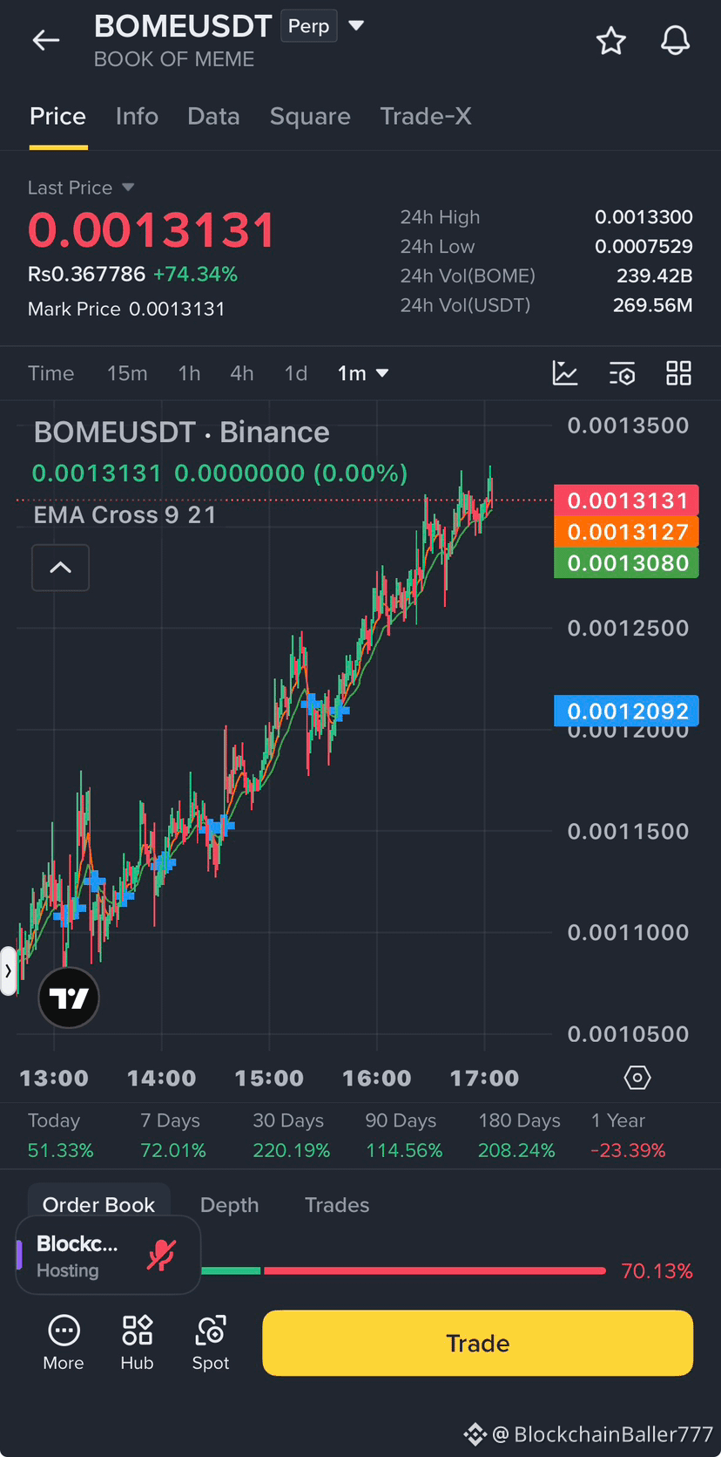Show the Depth tab
The image size is (721, 1457).
point(229,1204)
